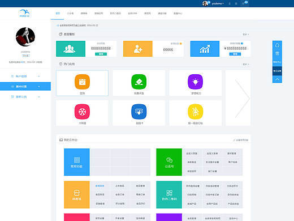Click the blue button under ¥8888888888 amount

(x=235, y=54)
